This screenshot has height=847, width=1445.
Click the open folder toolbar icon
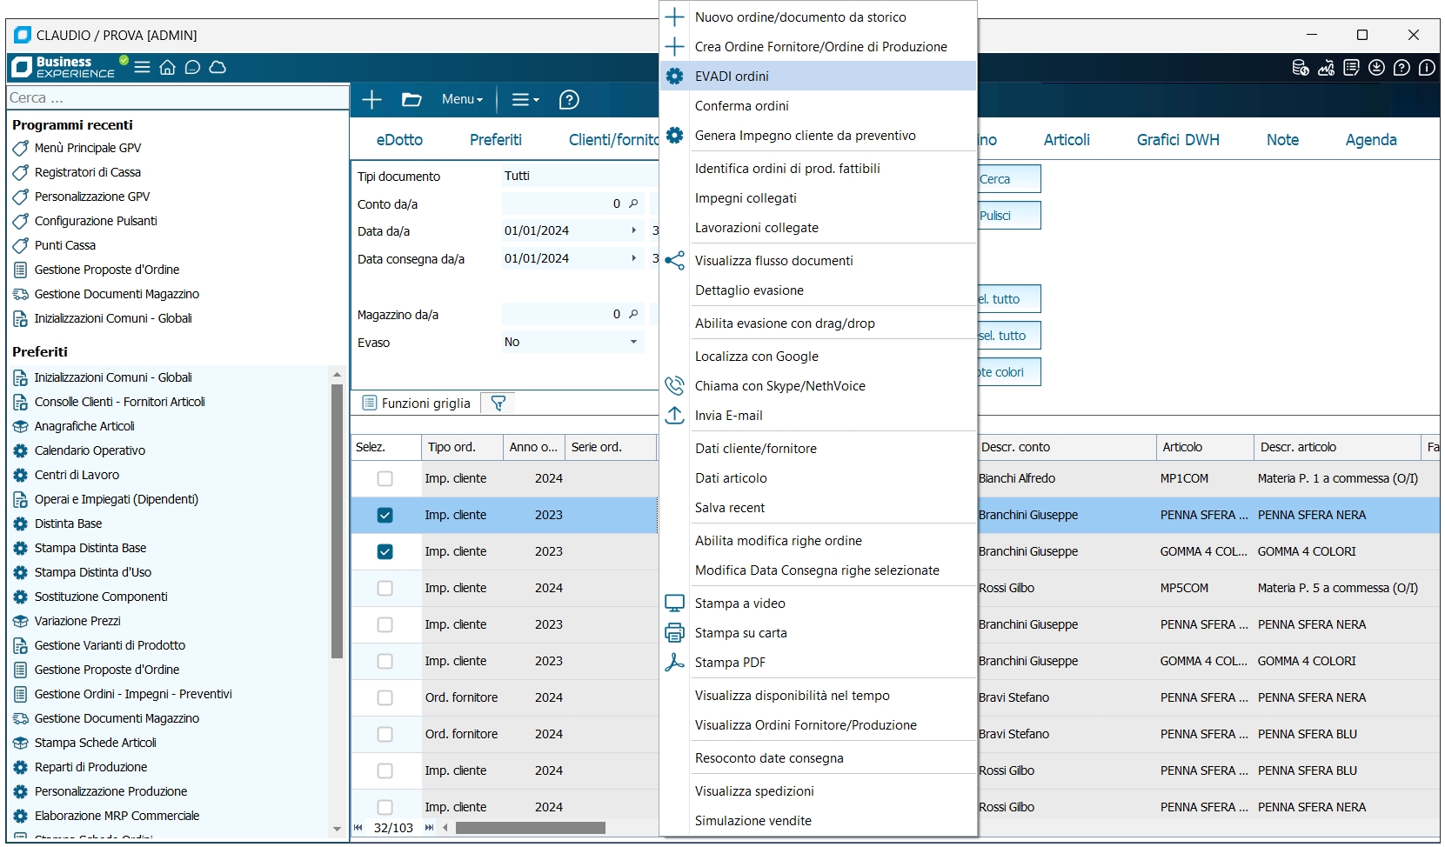(x=411, y=100)
